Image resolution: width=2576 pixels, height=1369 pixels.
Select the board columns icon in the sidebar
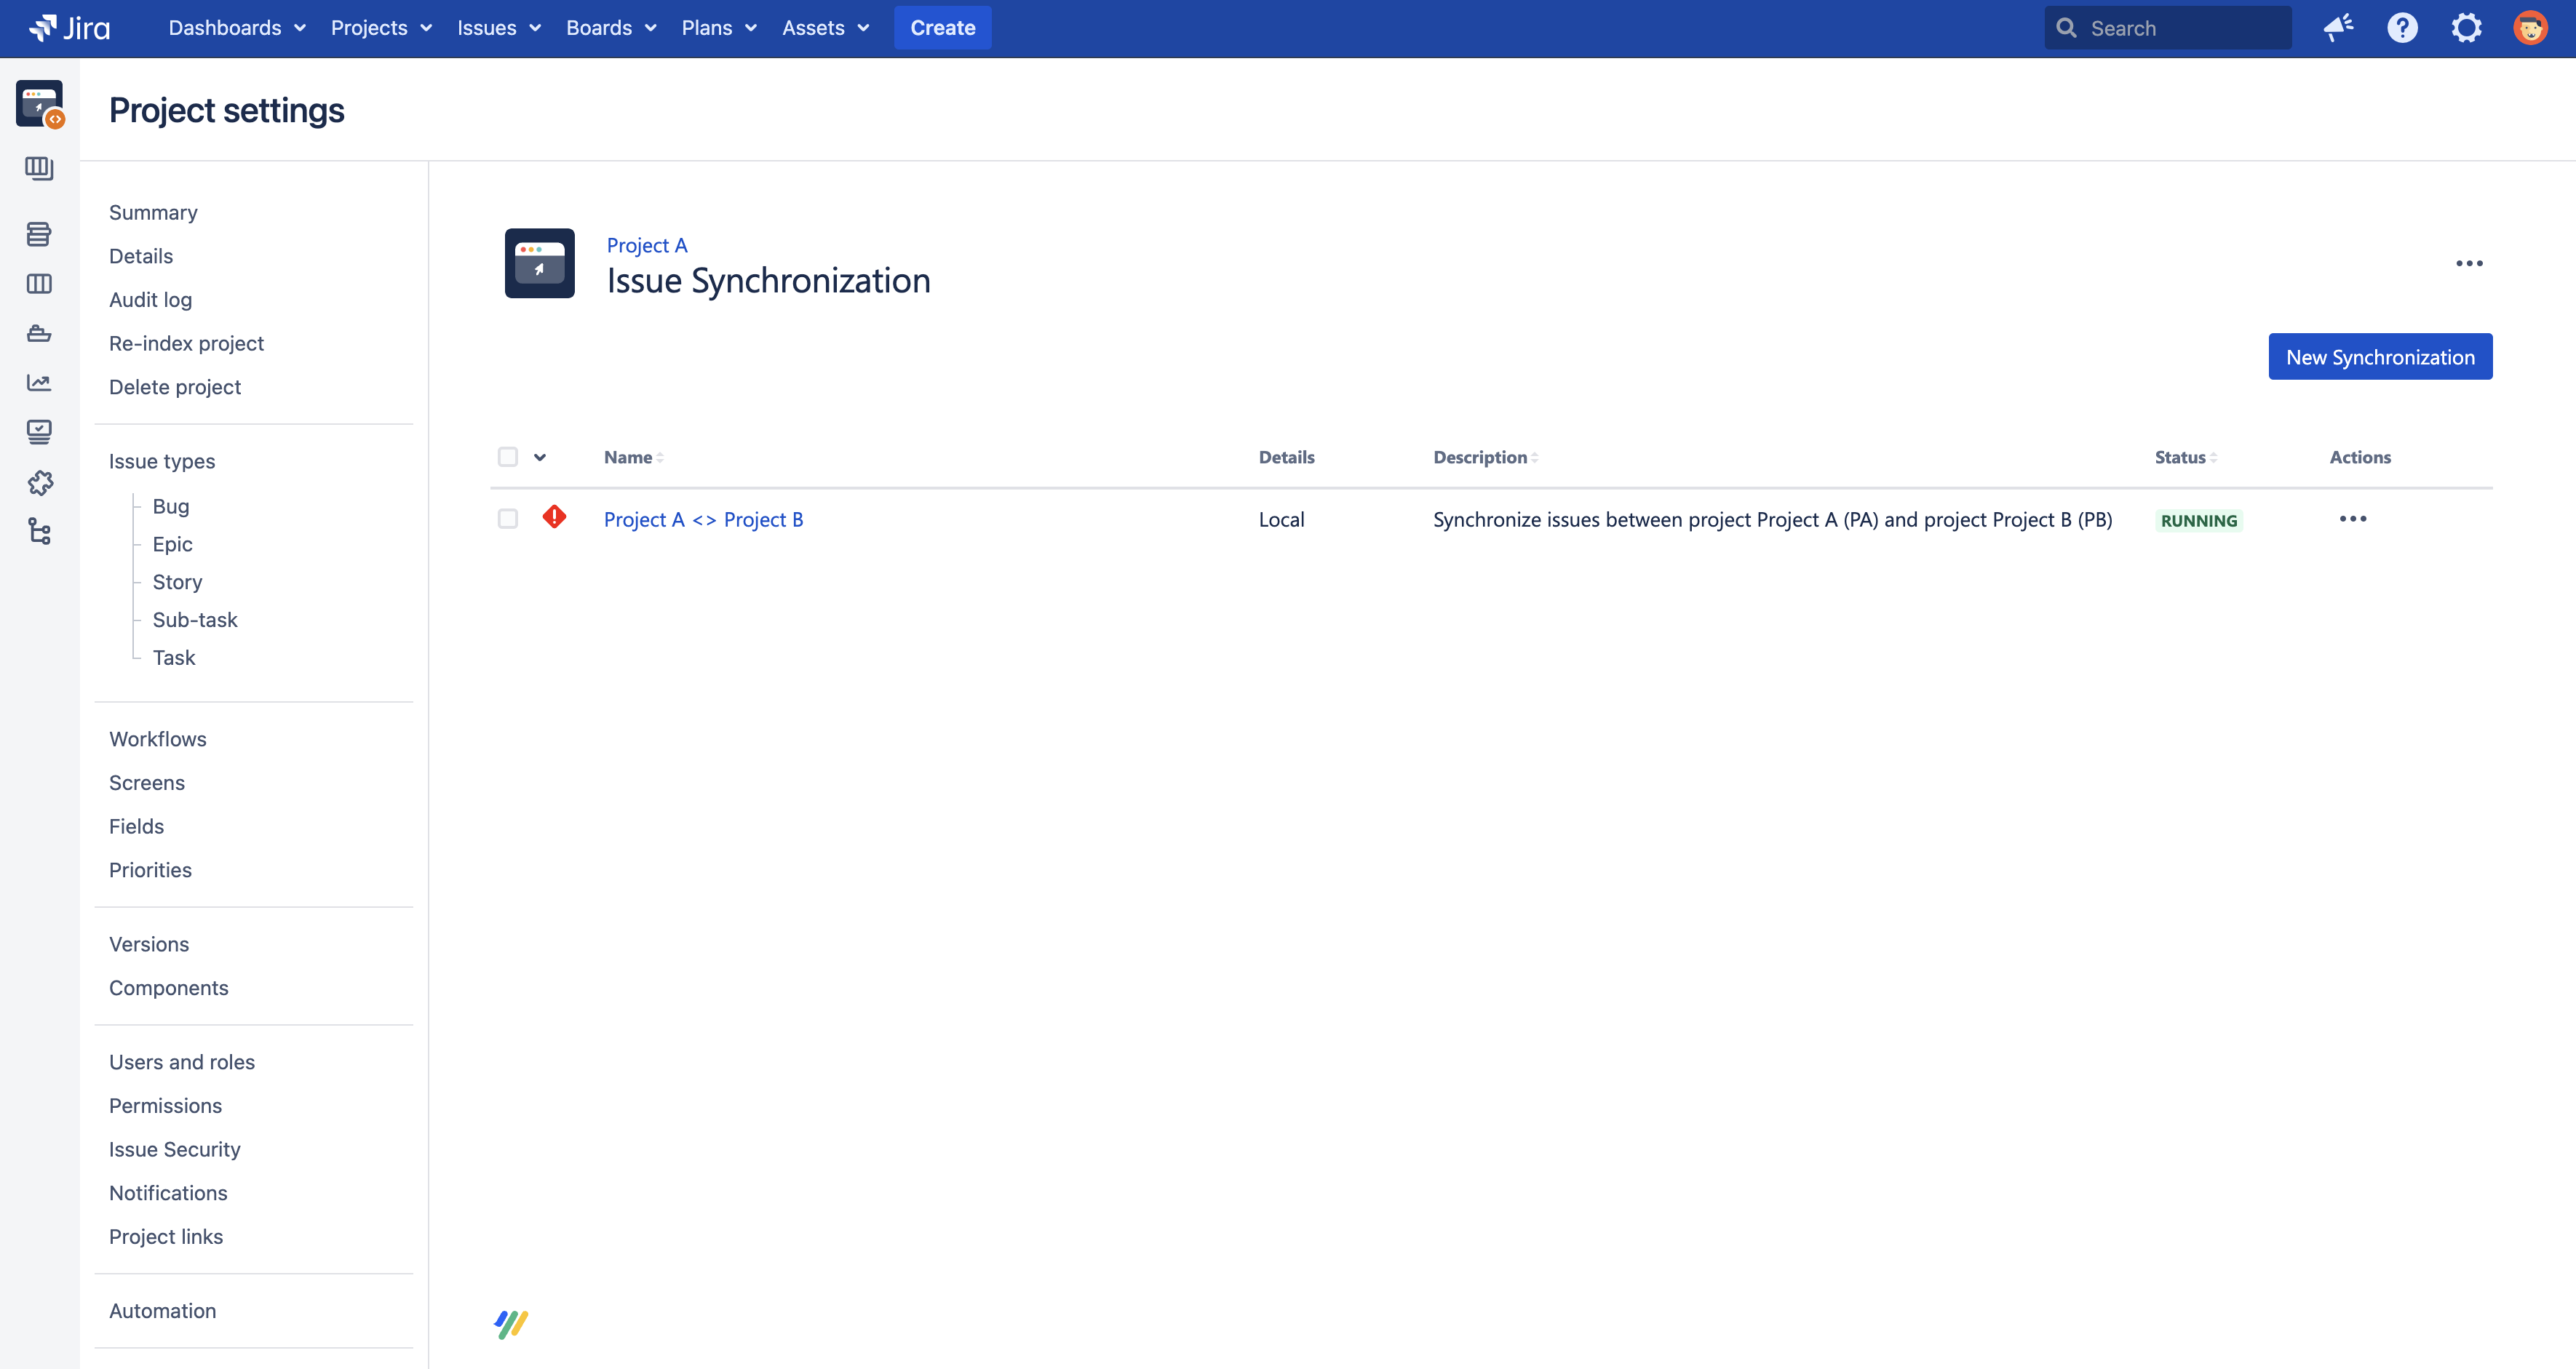(39, 284)
